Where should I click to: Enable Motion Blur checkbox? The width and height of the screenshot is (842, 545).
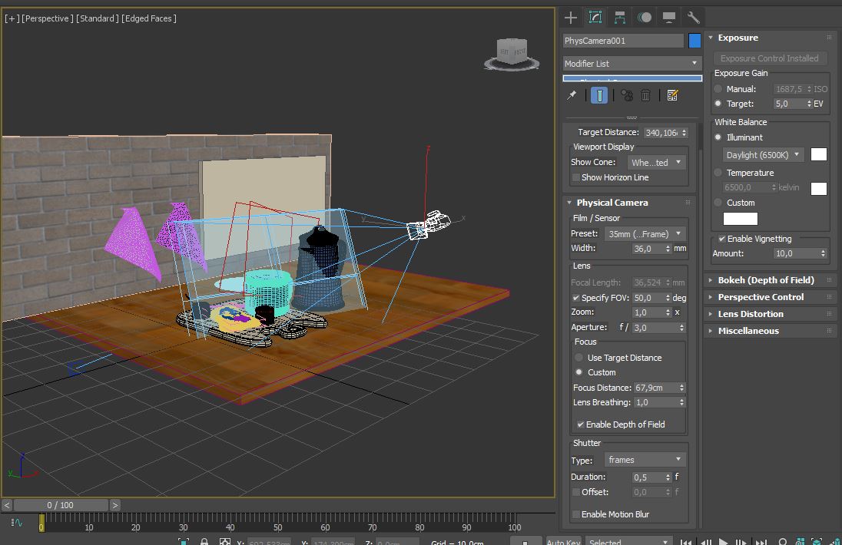tap(576, 514)
